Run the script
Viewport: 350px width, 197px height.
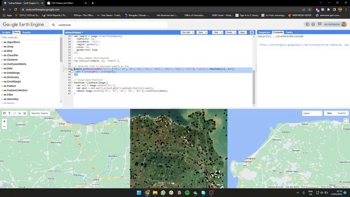pos(216,32)
